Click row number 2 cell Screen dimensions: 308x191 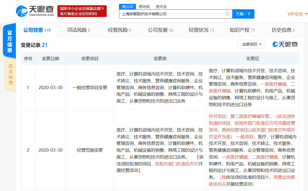pos(28,150)
